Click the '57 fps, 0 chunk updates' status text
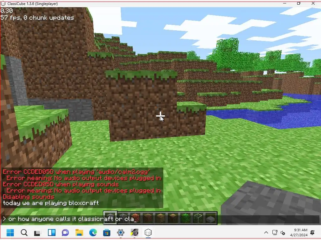The height and width of the screenshot is (240, 321). pos(37,17)
